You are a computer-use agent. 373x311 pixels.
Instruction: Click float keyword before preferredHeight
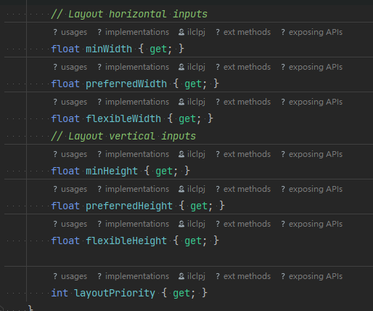pos(65,206)
